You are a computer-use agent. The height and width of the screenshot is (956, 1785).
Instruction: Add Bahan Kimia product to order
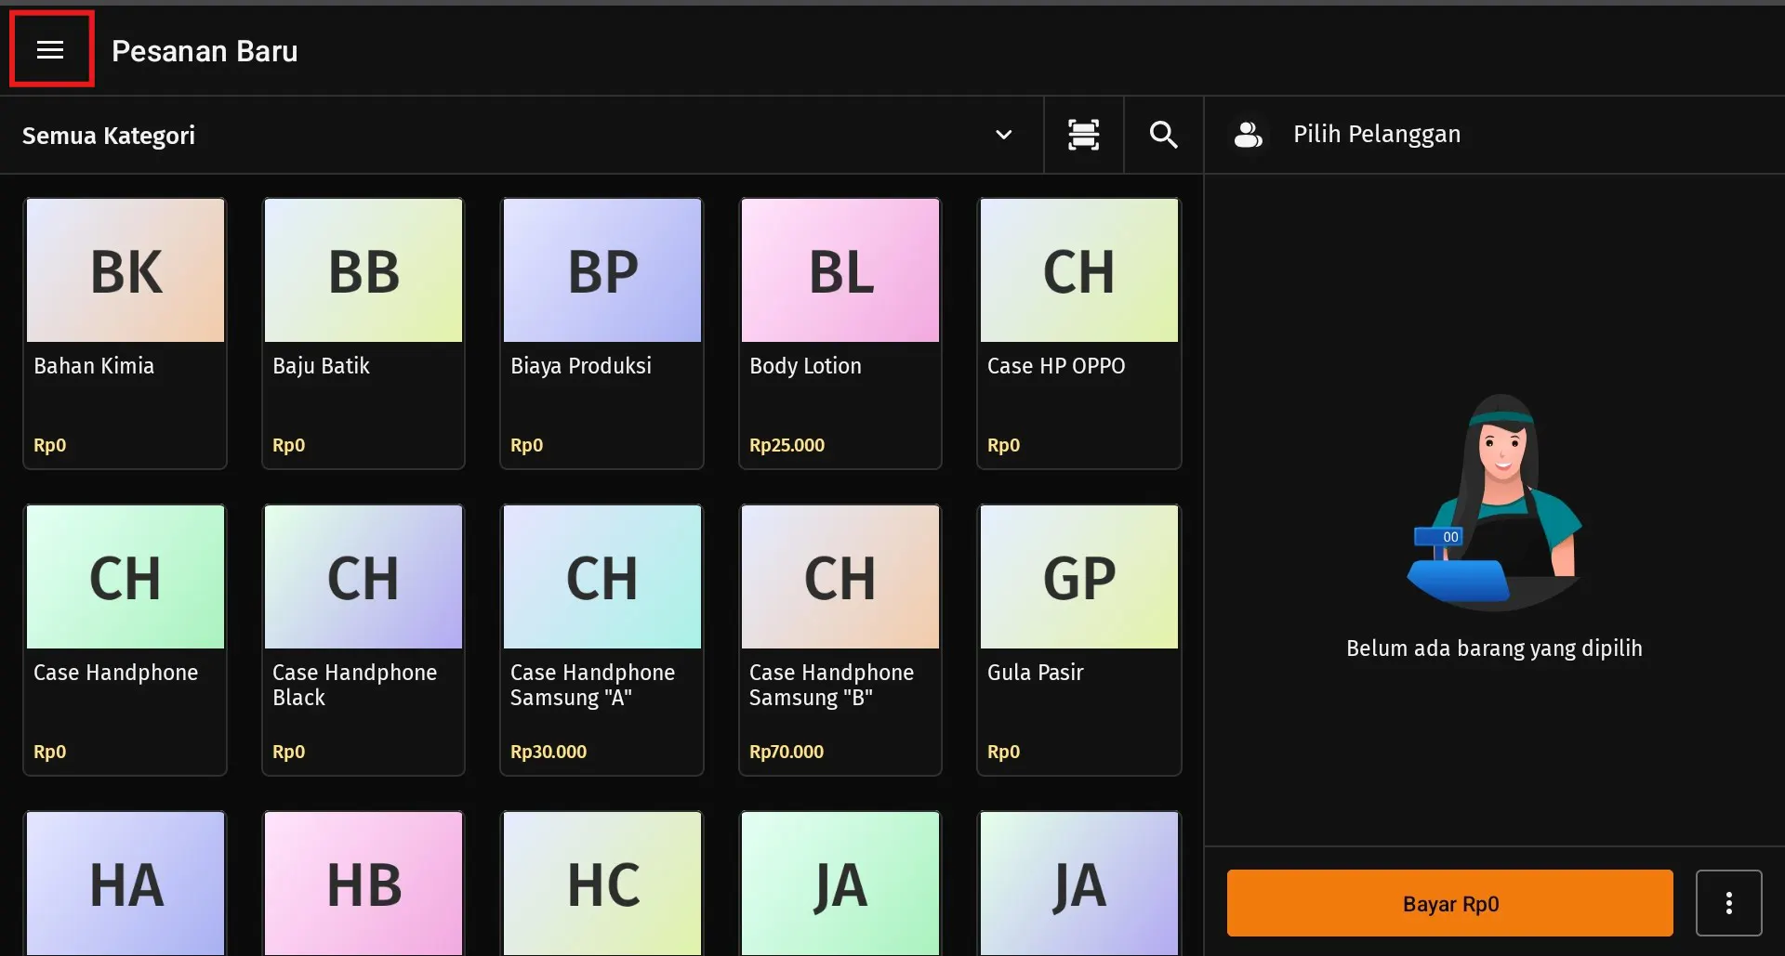pyautogui.click(x=126, y=333)
